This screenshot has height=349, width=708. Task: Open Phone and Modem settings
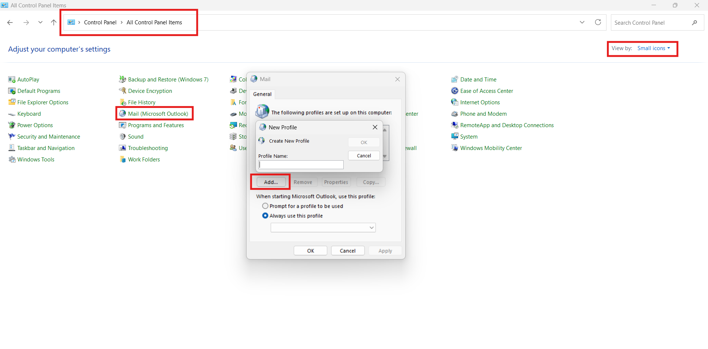click(483, 114)
